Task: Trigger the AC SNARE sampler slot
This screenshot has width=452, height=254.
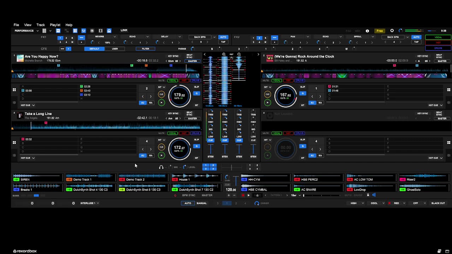Action: (x=318, y=188)
